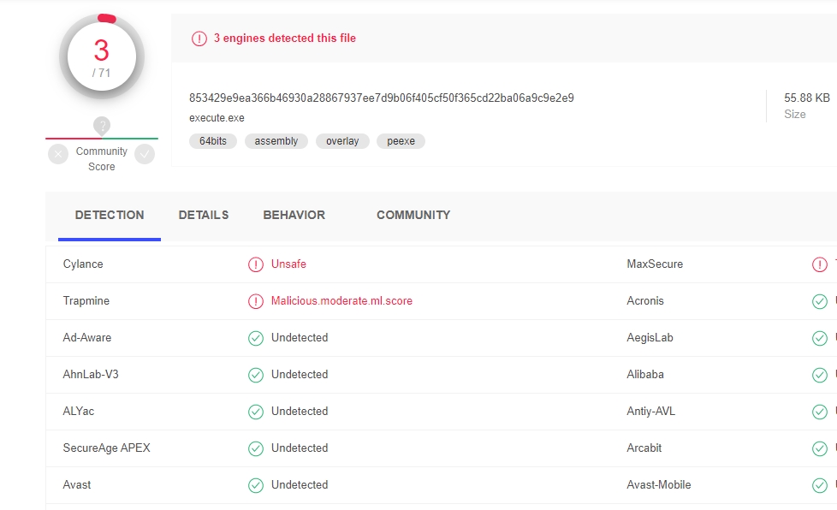The width and height of the screenshot is (837, 510).
Task: Click the file SHA-256 hash text
Action: (382, 98)
